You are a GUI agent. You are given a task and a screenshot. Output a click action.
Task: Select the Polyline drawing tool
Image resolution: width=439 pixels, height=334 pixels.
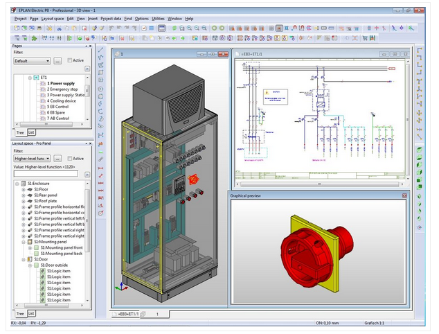tap(100, 58)
